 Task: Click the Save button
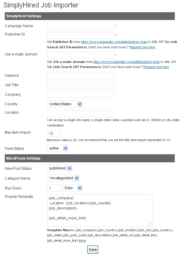click(x=93, y=250)
